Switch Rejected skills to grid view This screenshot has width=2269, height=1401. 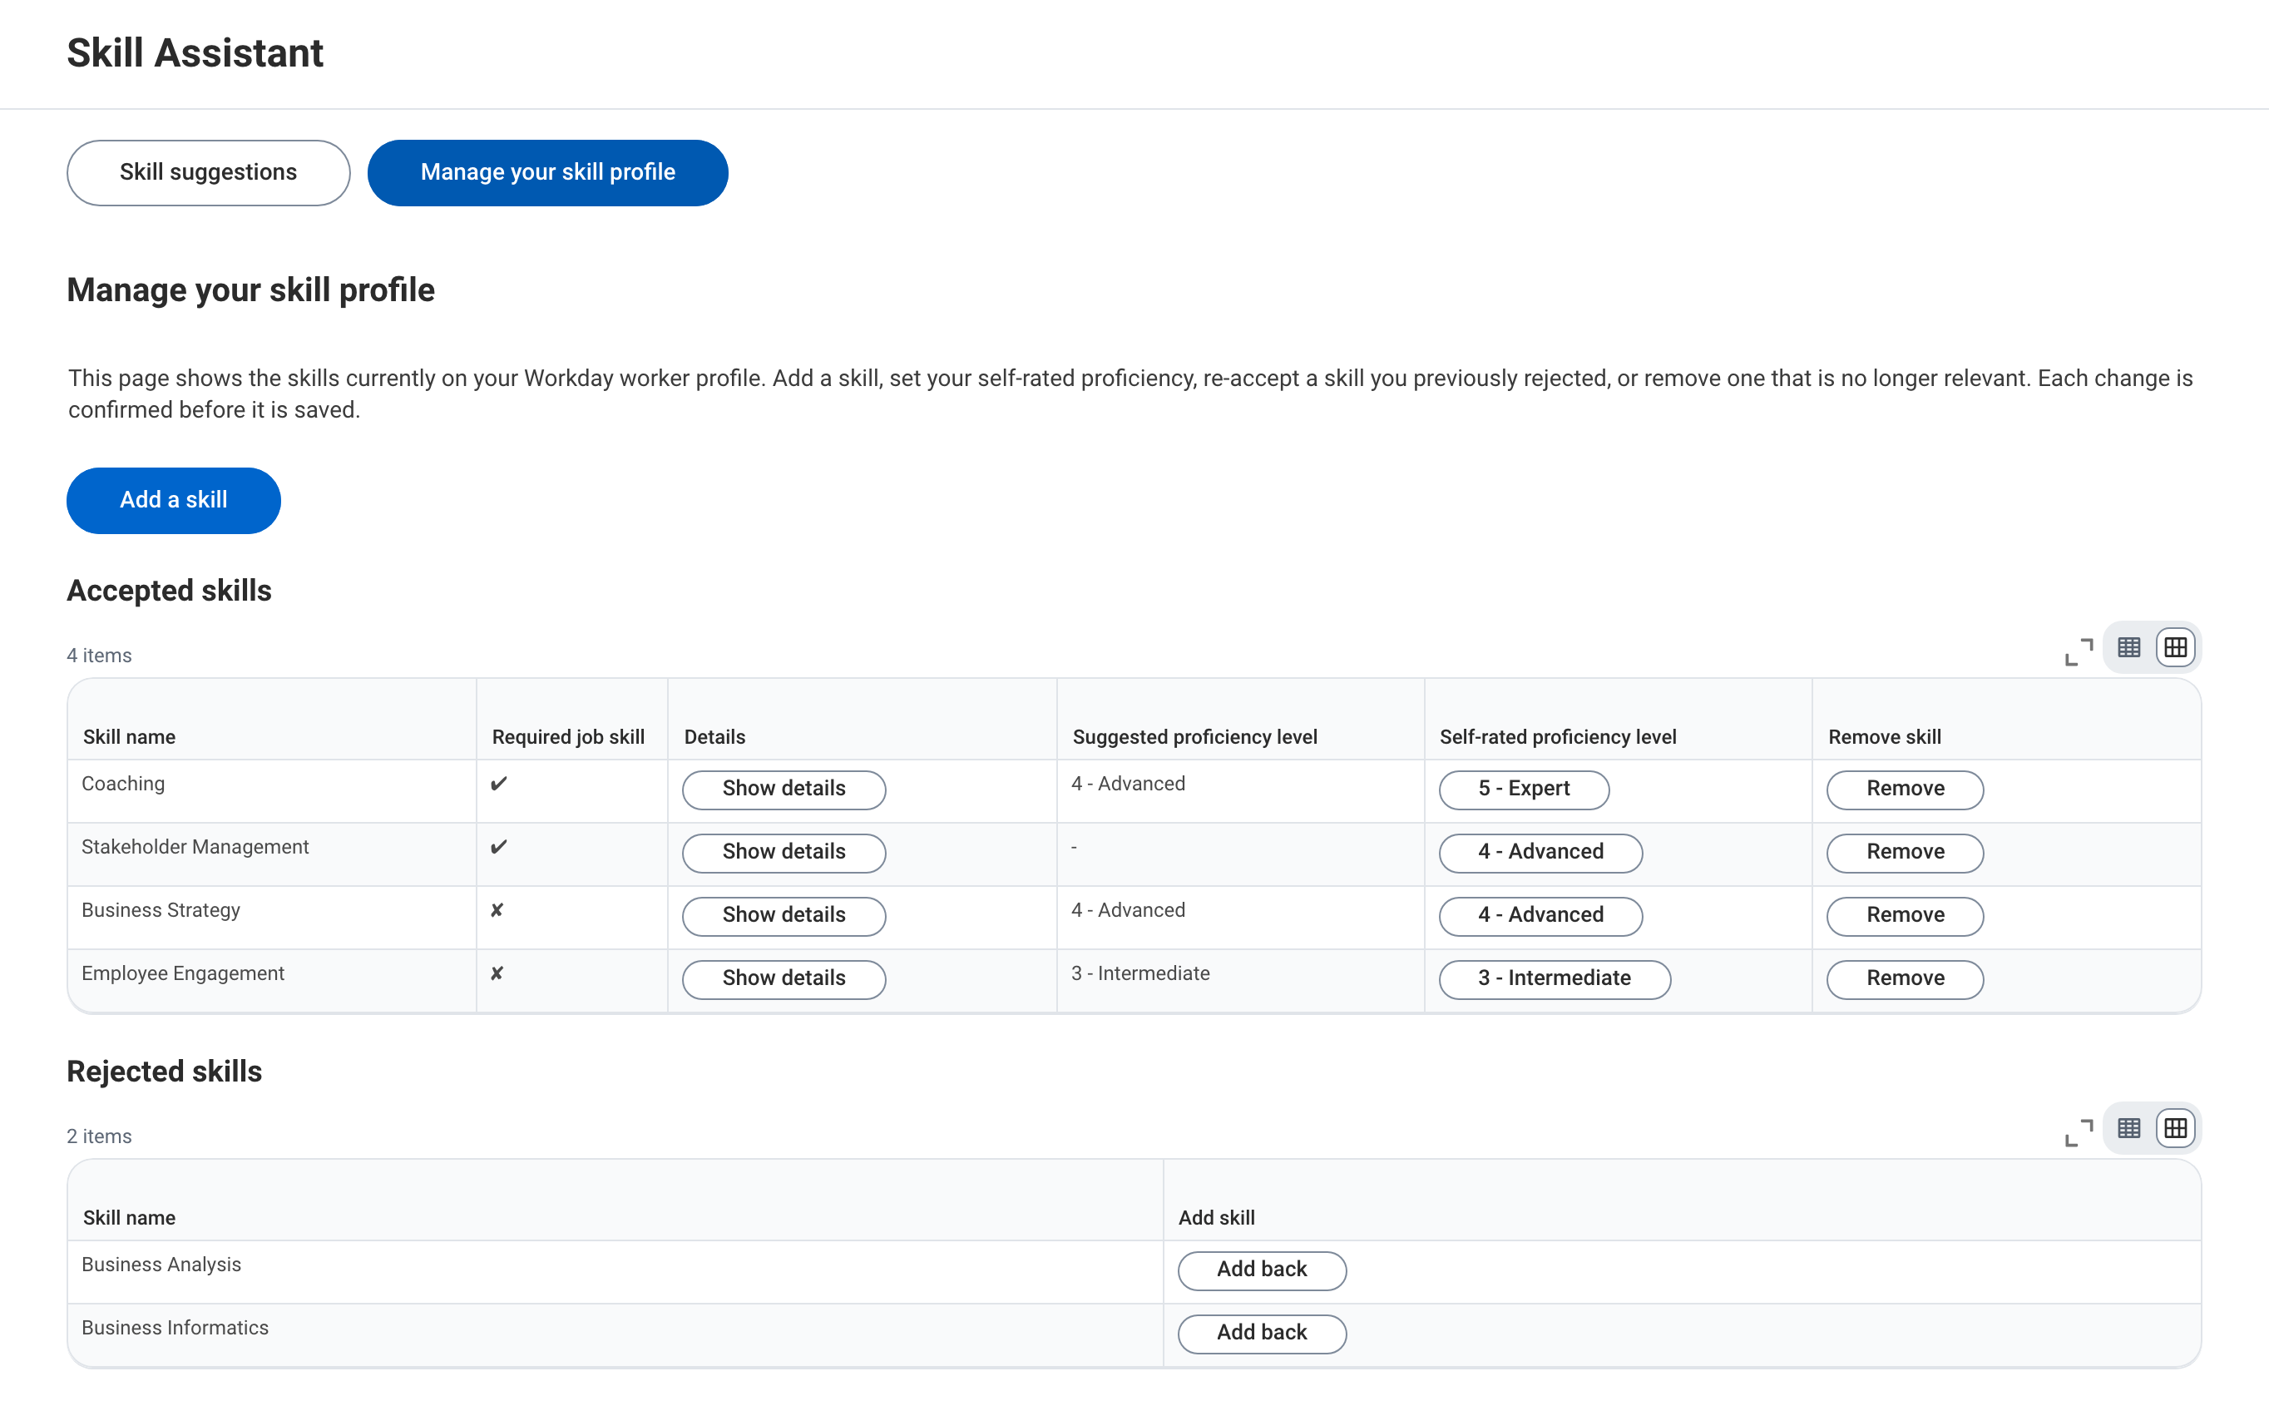pyautogui.click(x=2176, y=1129)
